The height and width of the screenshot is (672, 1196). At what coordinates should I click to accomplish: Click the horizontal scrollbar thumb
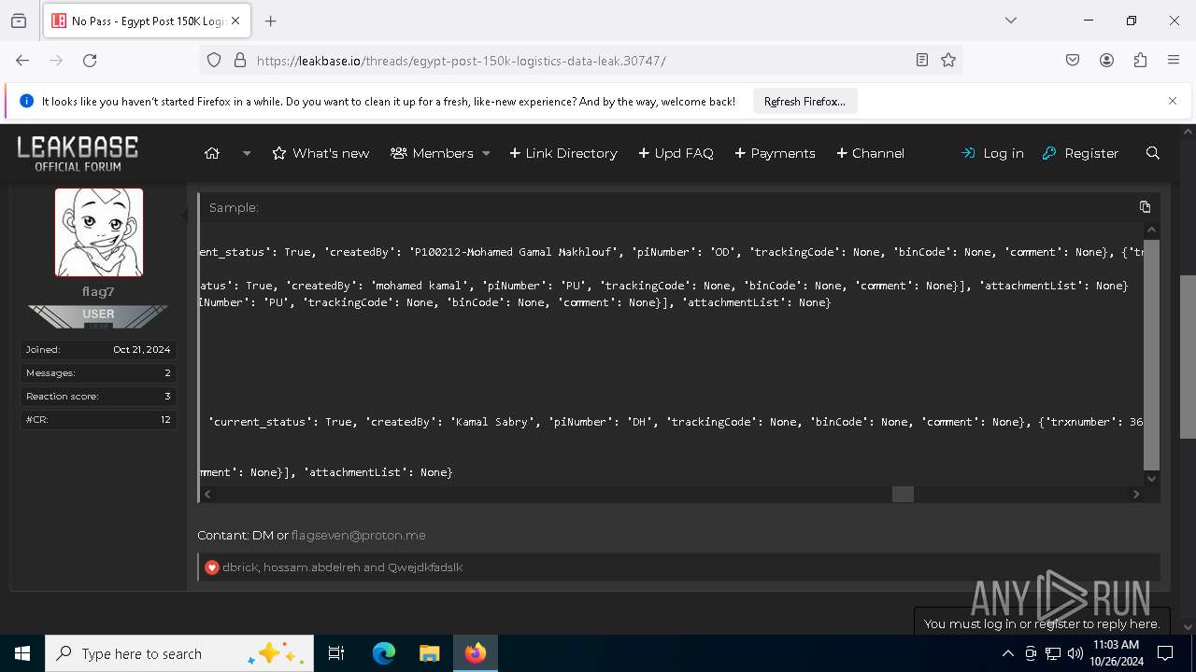pyautogui.click(x=903, y=495)
